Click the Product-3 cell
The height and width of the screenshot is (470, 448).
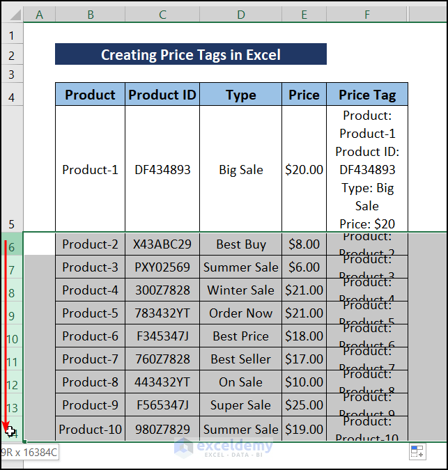(x=91, y=267)
